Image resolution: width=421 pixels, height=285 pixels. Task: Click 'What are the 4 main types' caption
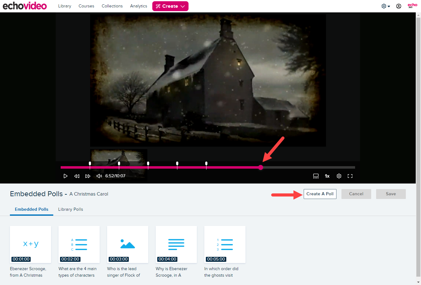[x=78, y=272]
